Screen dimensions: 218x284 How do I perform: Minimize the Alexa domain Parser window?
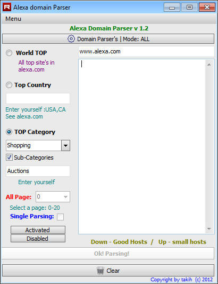tap(172, 7)
